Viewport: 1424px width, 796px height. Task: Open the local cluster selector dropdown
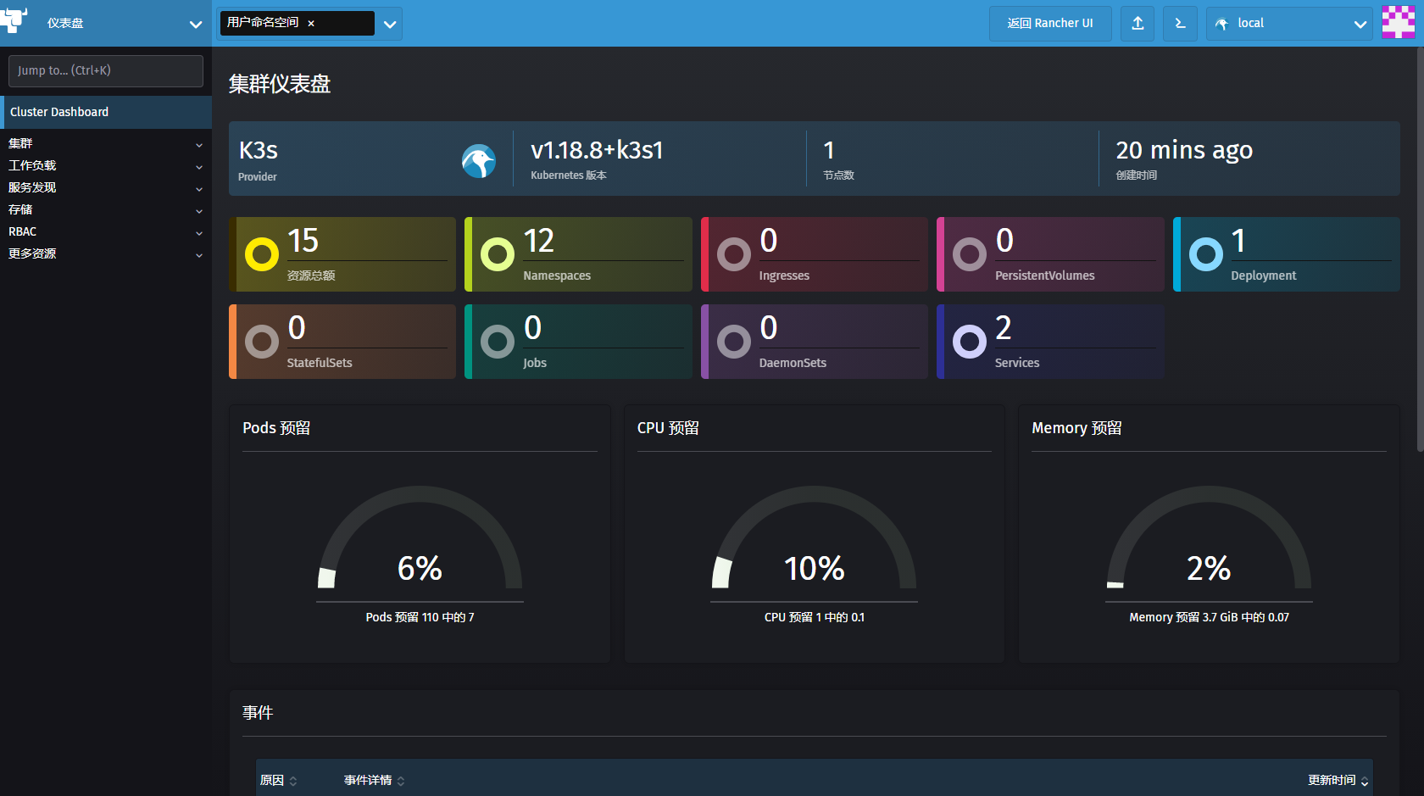1289,24
